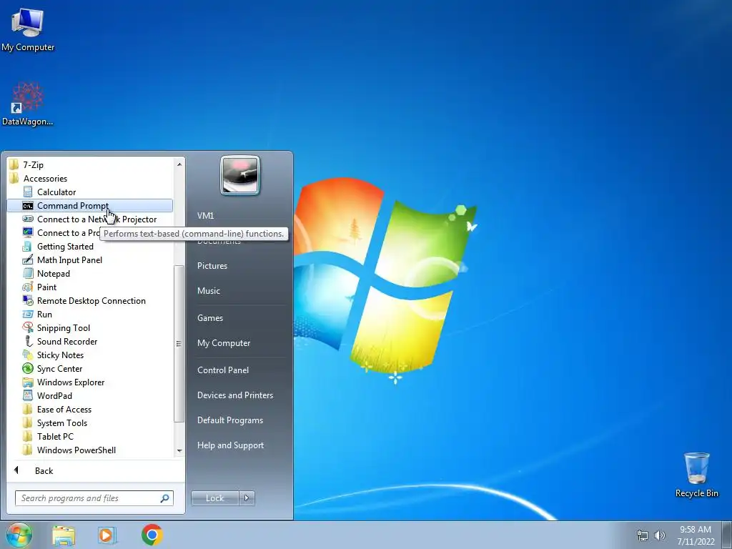Open Calculator from Accessories list
The width and height of the screenshot is (732, 549).
pos(56,192)
